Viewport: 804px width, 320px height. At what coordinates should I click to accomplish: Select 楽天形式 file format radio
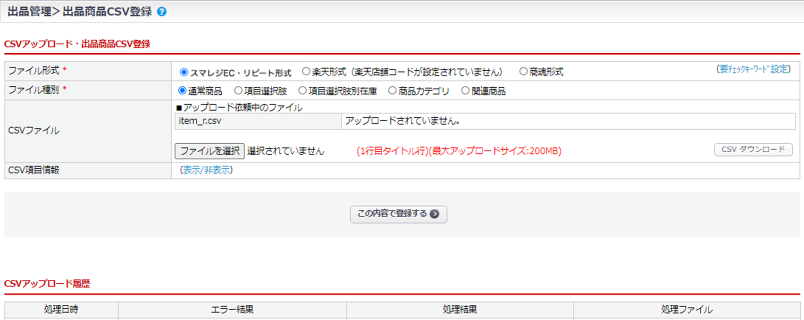click(306, 72)
